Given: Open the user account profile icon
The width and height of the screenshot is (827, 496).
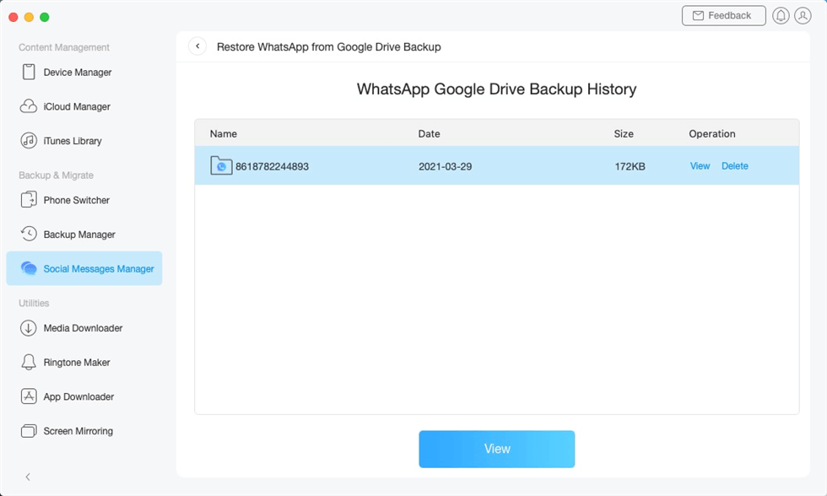Looking at the screenshot, I should (x=803, y=16).
